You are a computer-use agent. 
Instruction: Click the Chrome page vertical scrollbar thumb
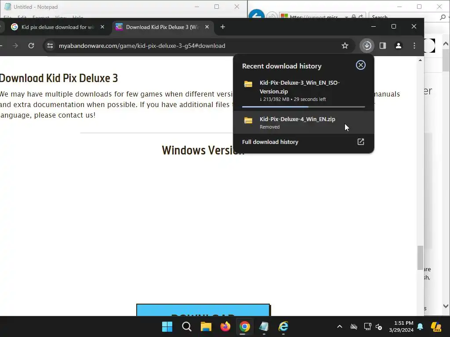click(420, 258)
